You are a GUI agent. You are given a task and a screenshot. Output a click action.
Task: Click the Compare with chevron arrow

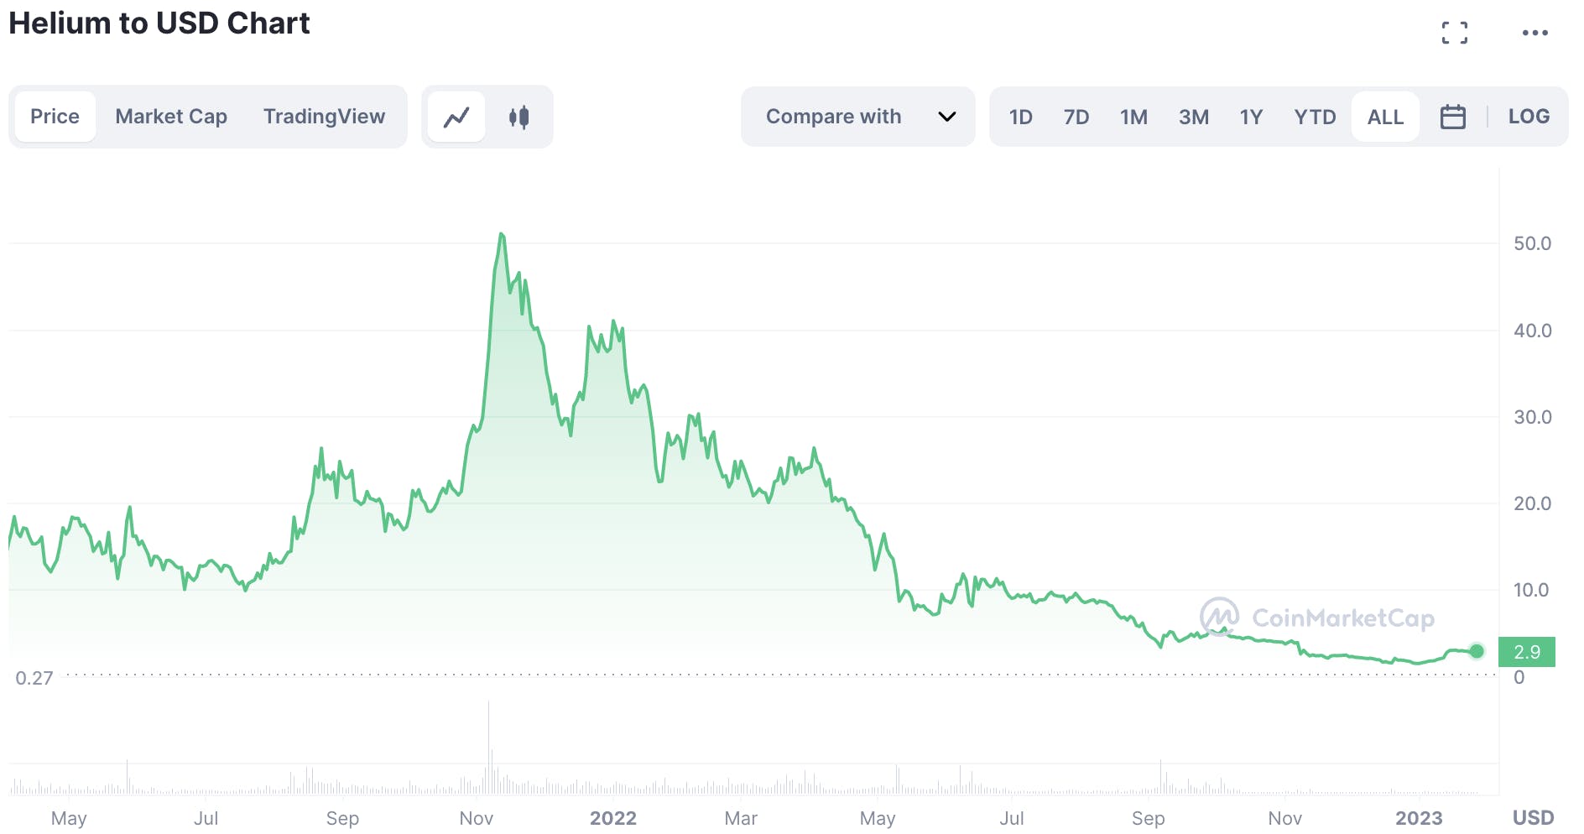947,117
